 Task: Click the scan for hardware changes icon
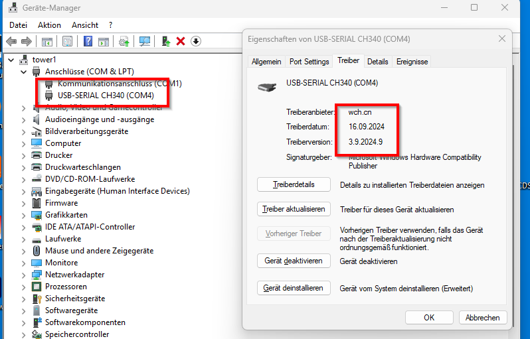click(144, 41)
